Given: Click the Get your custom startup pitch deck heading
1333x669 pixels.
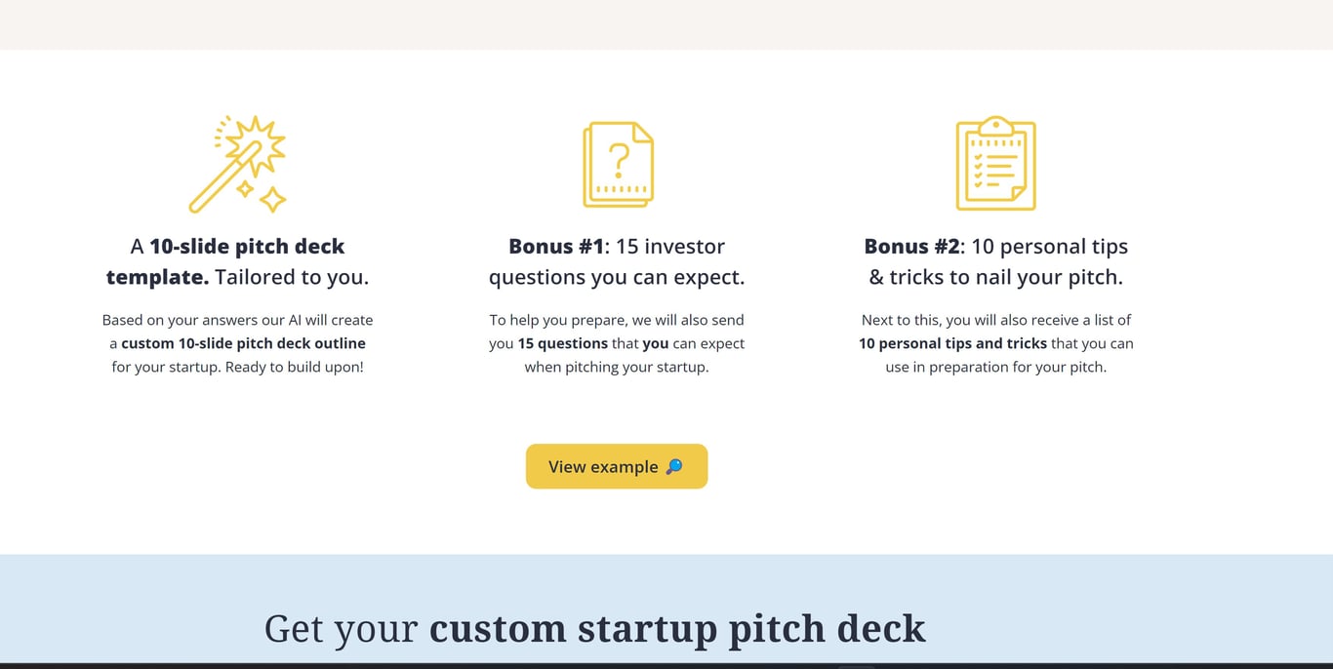Looking at the screenshot, I should pyautogui.click(x=595, y=628).
